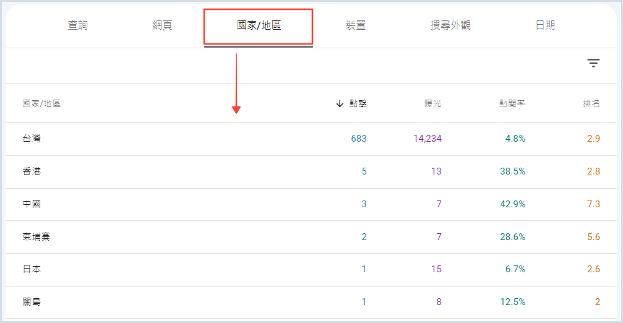Open the 柬埔寨 row
The height and width of the screenshot is (323, 623).
(36, 237)
